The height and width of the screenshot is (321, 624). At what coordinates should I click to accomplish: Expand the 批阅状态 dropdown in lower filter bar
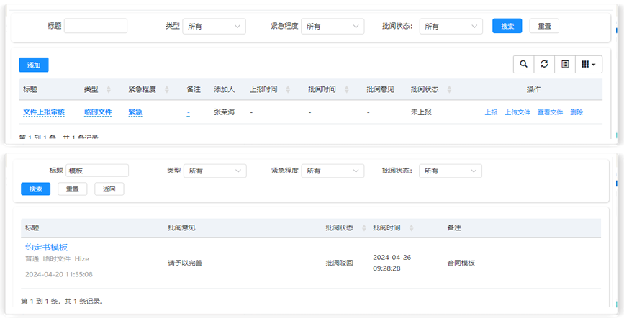[x=451, y=171]
